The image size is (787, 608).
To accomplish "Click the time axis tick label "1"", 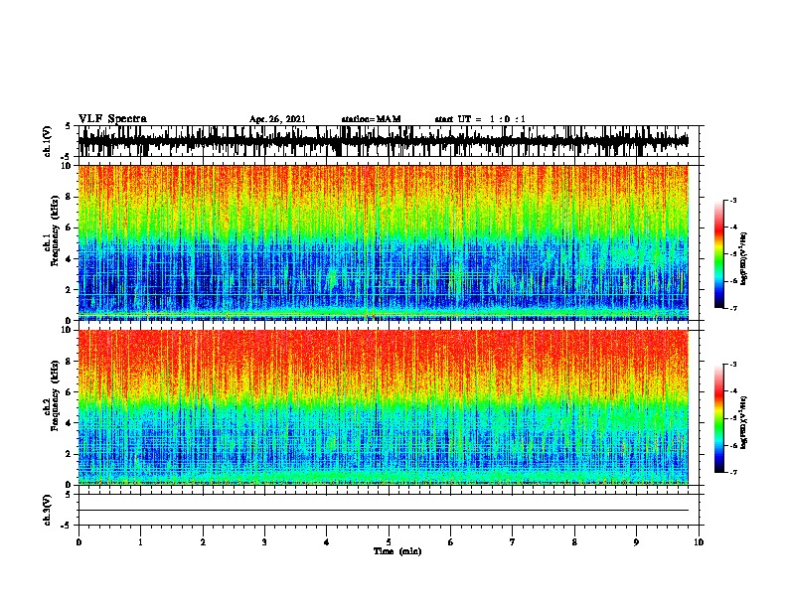I will click(140, 542).
